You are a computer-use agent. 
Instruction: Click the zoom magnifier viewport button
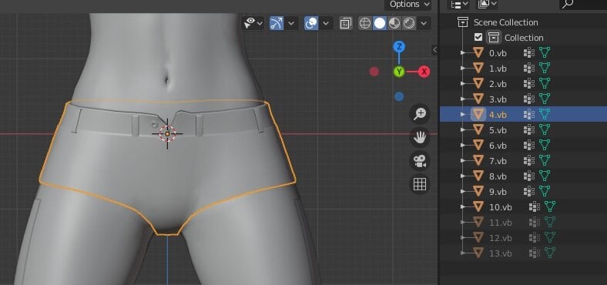coord(420,114)
